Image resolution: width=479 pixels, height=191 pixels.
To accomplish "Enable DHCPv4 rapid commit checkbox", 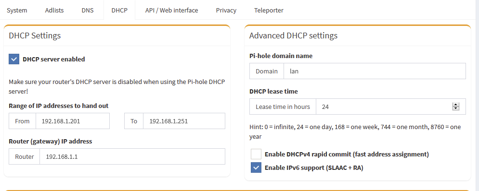I will [x=256, y=154].
